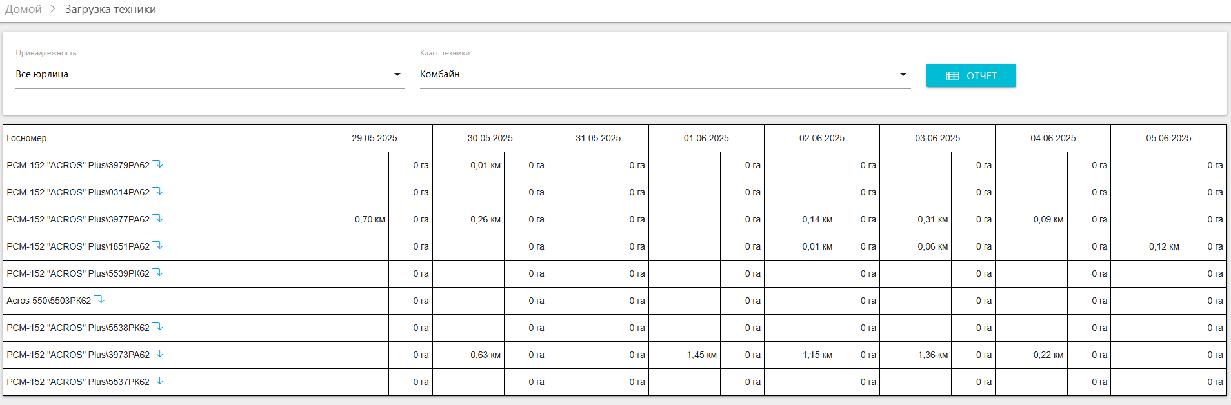
Task: Expand the Класс техники dropdown arrow
Action: pos(903,74)
